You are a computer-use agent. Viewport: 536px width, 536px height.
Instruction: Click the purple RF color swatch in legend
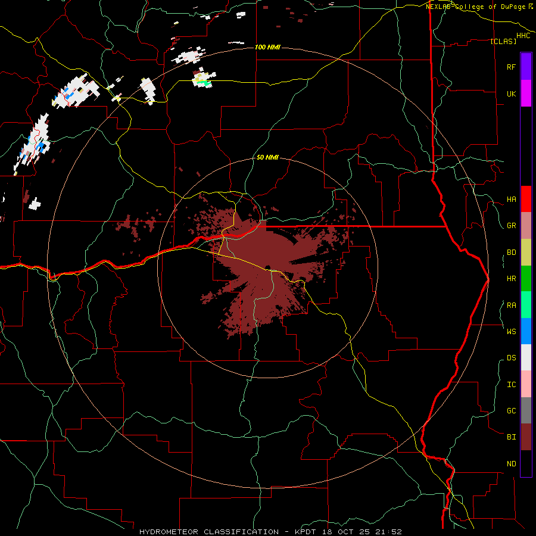[526, 66]
